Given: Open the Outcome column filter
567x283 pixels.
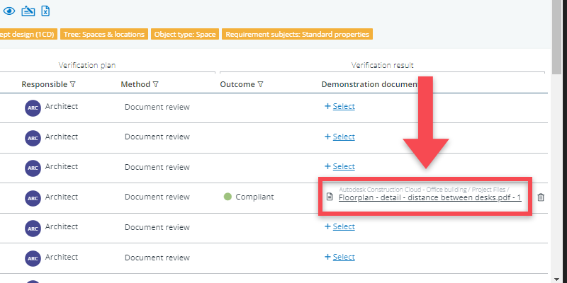Looking at the screenshot, I should pos(260,84).
